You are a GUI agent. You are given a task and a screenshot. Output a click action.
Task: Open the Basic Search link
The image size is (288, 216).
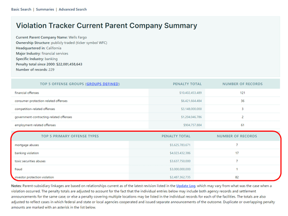pos(21,9)
